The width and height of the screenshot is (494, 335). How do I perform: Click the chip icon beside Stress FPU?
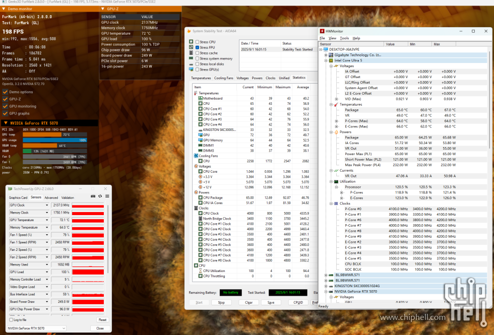(191, 47)
